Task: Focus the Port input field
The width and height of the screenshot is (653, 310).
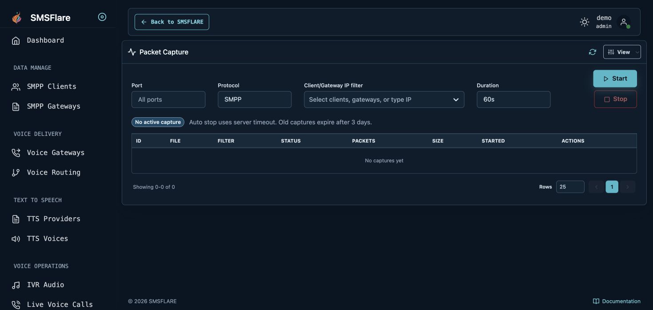Action: point(168,99)
